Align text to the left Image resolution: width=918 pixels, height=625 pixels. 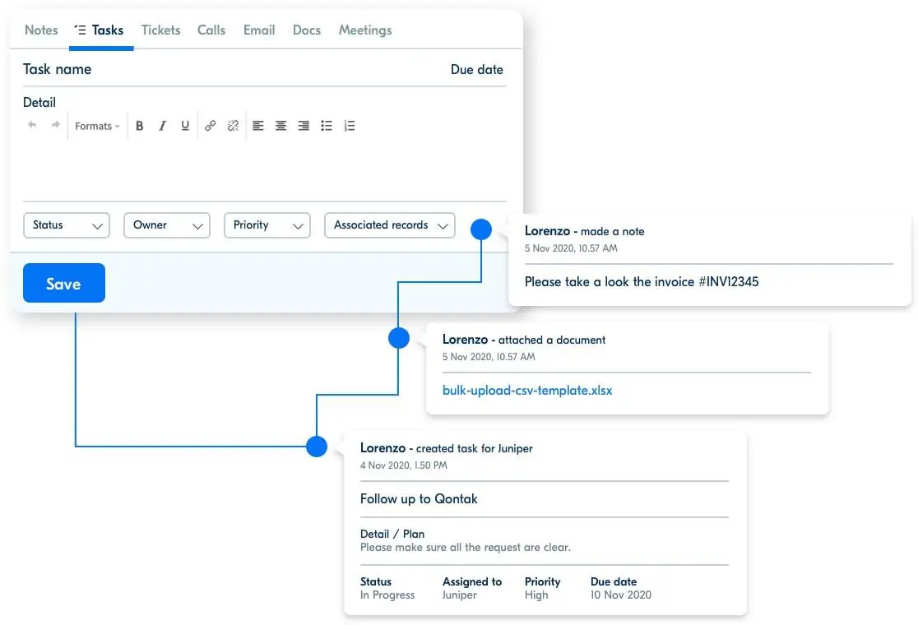258,126
